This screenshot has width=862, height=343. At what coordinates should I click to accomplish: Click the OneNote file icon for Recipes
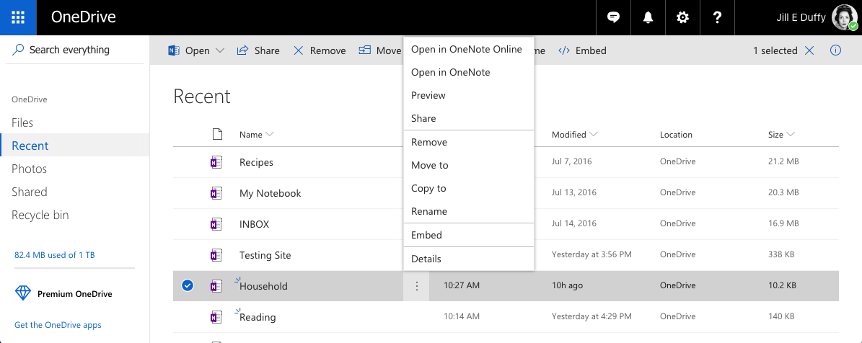216,162
